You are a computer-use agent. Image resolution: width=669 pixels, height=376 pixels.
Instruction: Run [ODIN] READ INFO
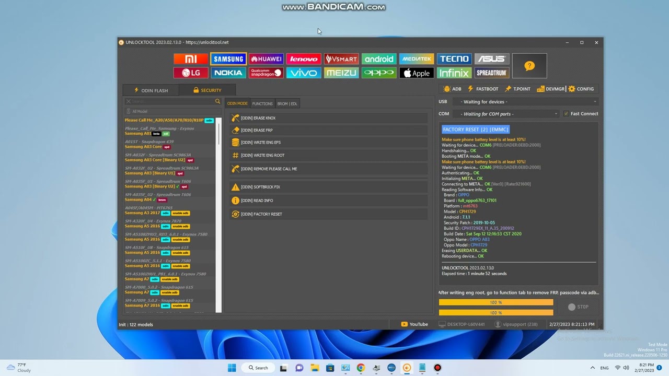click(328, 201)
